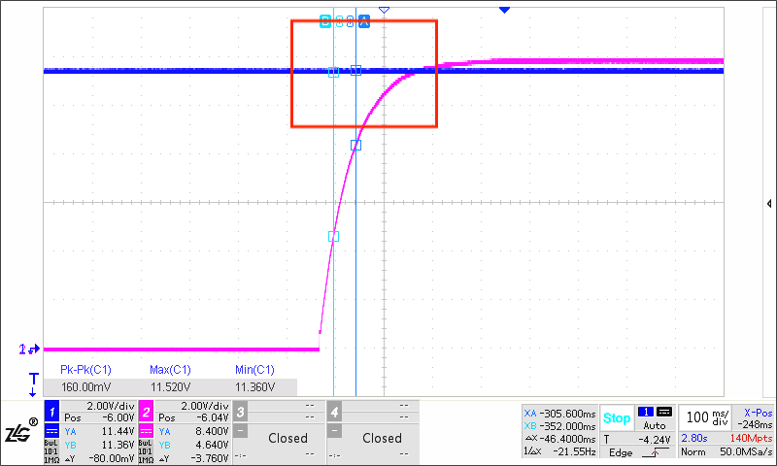Select the cyan cursor B label
Screen dimensions: 777x466
coord(325,21)
